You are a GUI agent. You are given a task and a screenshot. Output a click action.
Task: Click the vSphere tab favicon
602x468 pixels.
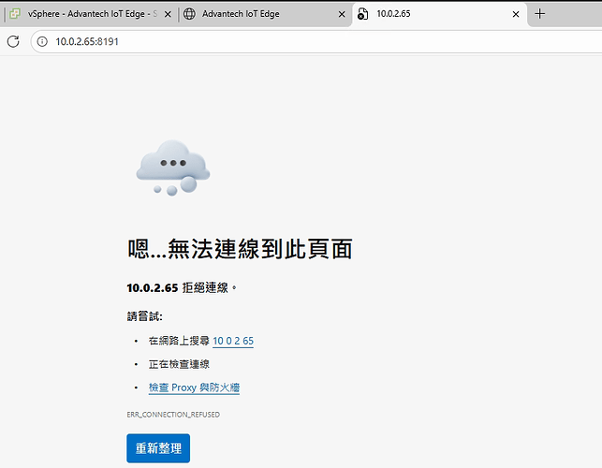click(15, 14)
